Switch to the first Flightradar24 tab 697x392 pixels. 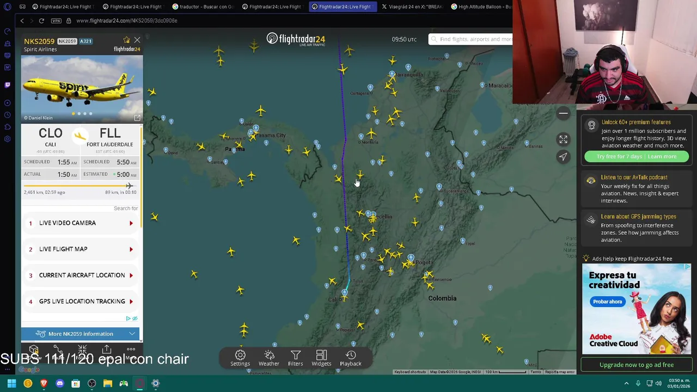tap(63, 7)
